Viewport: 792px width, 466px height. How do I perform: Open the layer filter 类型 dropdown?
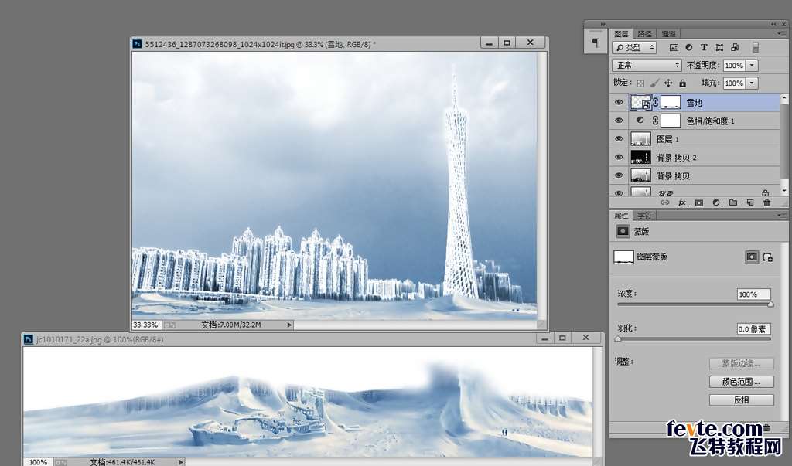click(x=634, y=48)
